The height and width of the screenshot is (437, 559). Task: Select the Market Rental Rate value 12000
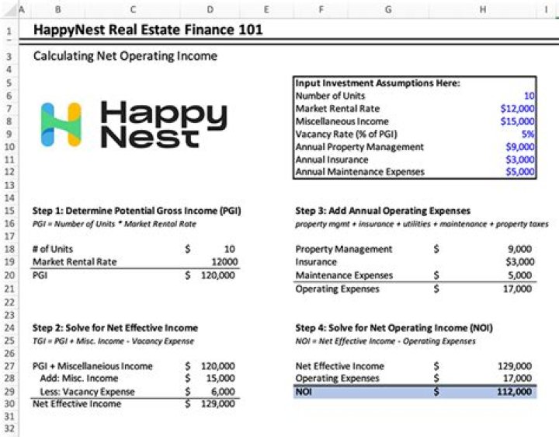pos(224,262)
